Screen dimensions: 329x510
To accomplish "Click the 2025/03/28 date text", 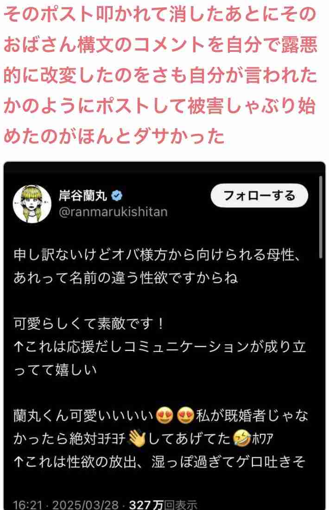I will point(86,505).
